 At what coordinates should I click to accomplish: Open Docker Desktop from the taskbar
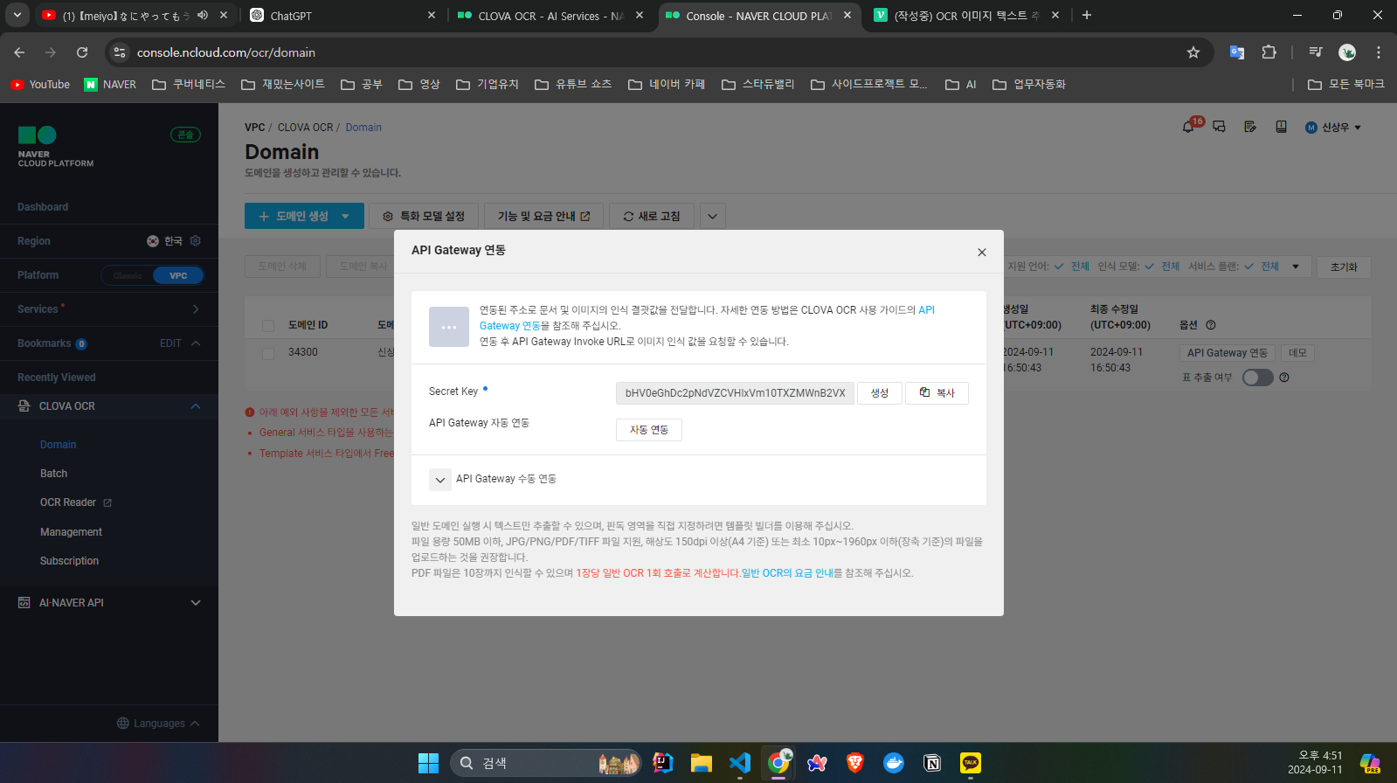894,763
